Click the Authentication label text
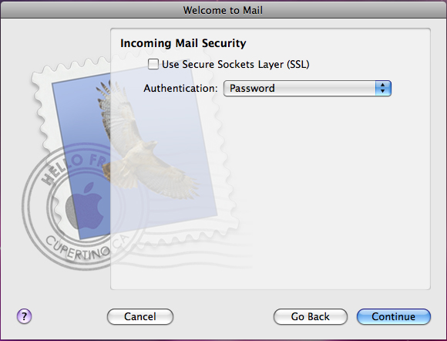 180,89
